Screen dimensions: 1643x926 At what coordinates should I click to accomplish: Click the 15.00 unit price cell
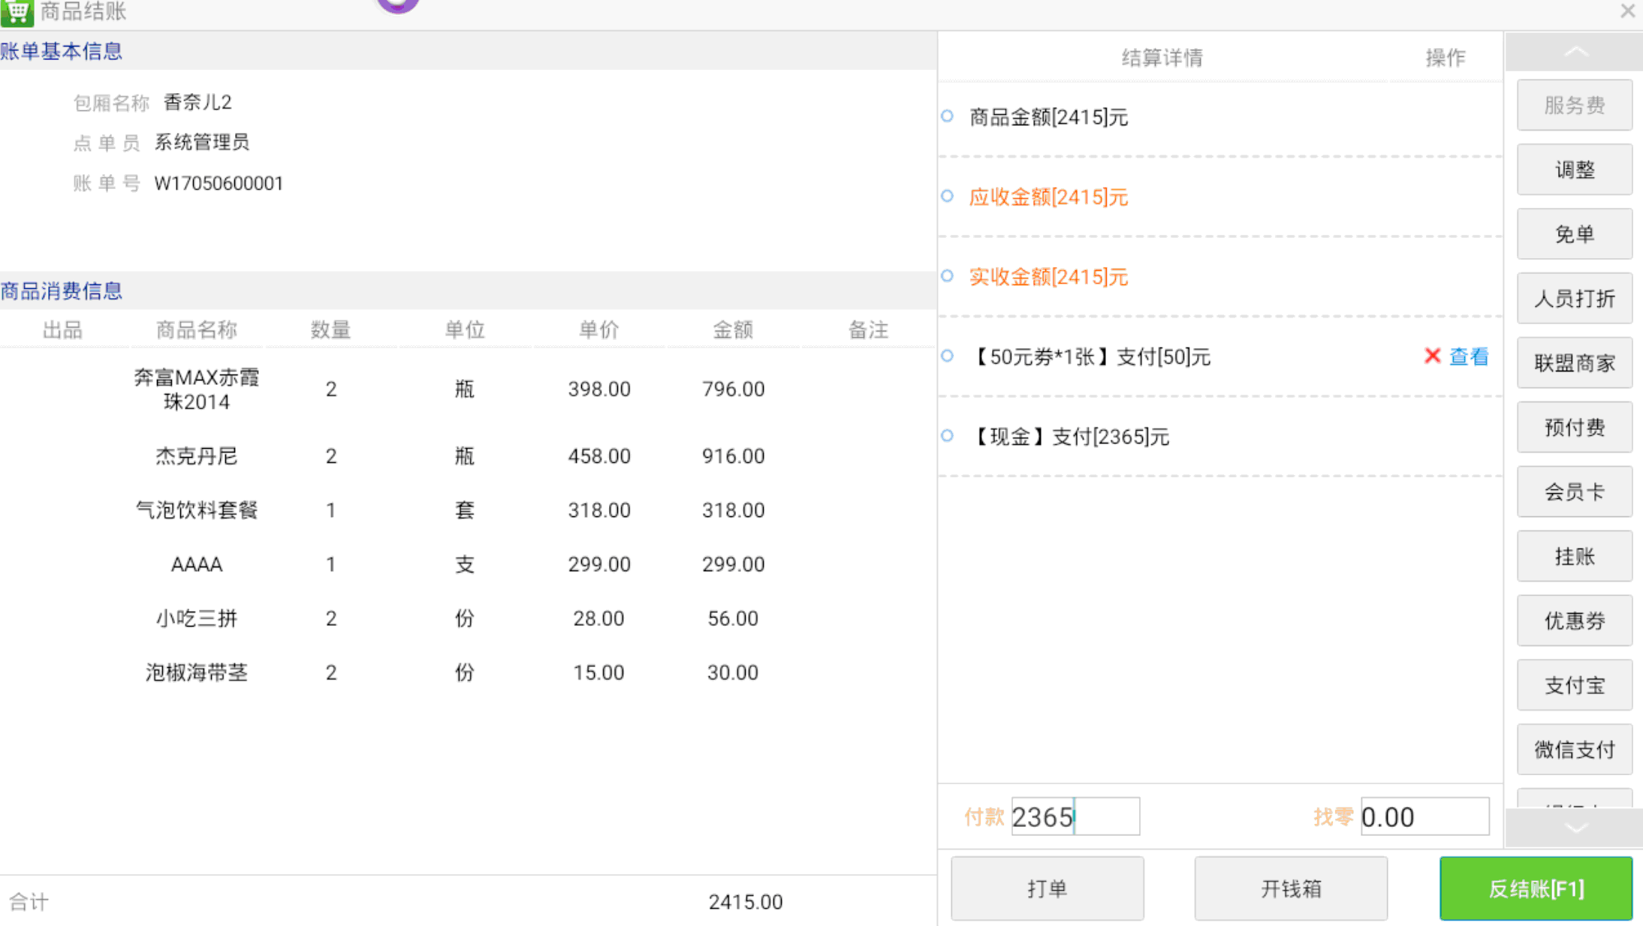pos(598,672)
